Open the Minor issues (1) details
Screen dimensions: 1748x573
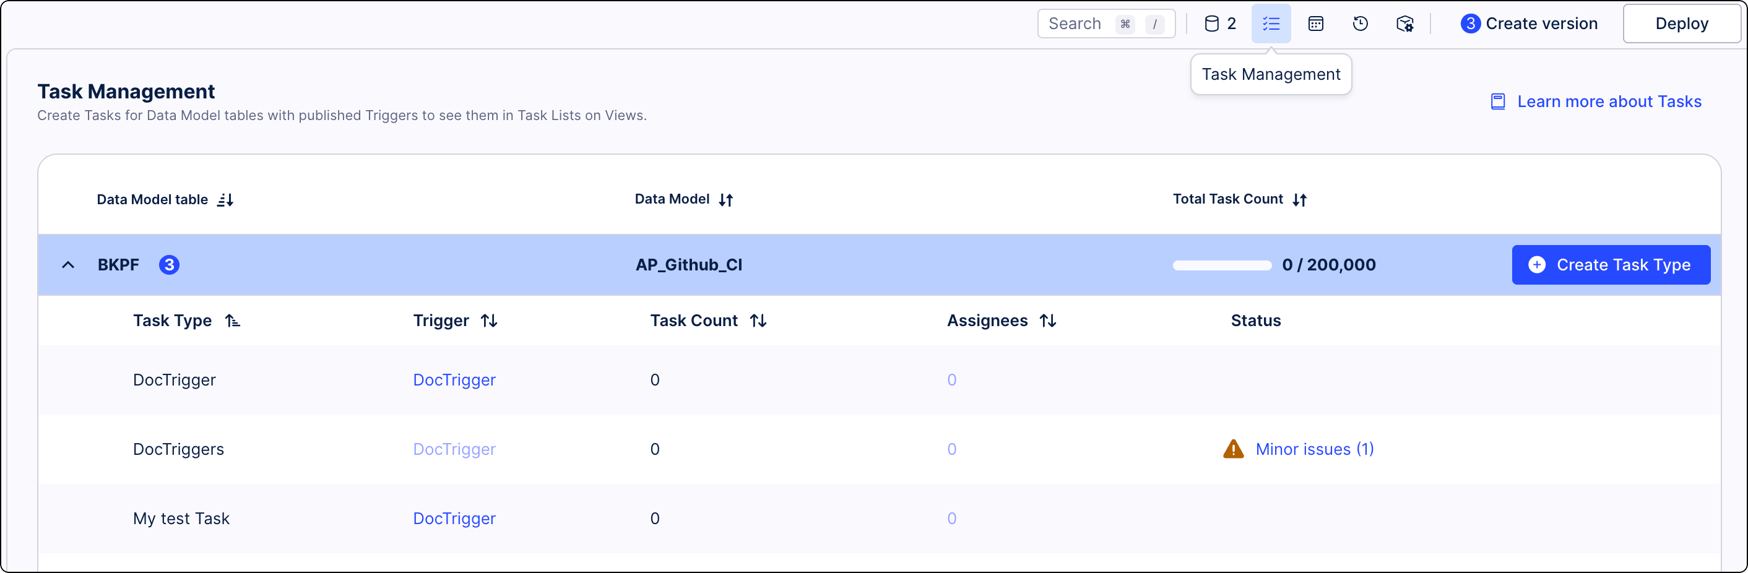tap(1314, 449)
